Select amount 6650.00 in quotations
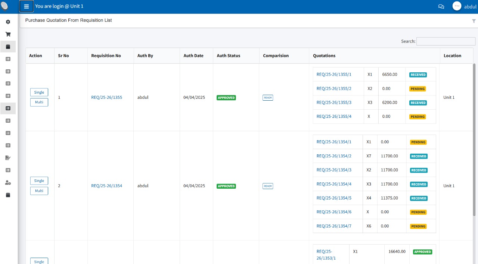The image size is (478, 264). pos(389,74)
